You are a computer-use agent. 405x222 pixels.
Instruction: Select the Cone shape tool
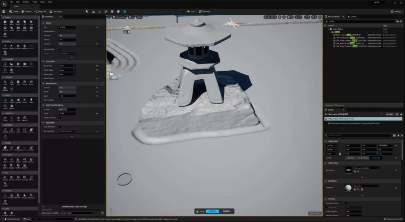click(31, 23)
